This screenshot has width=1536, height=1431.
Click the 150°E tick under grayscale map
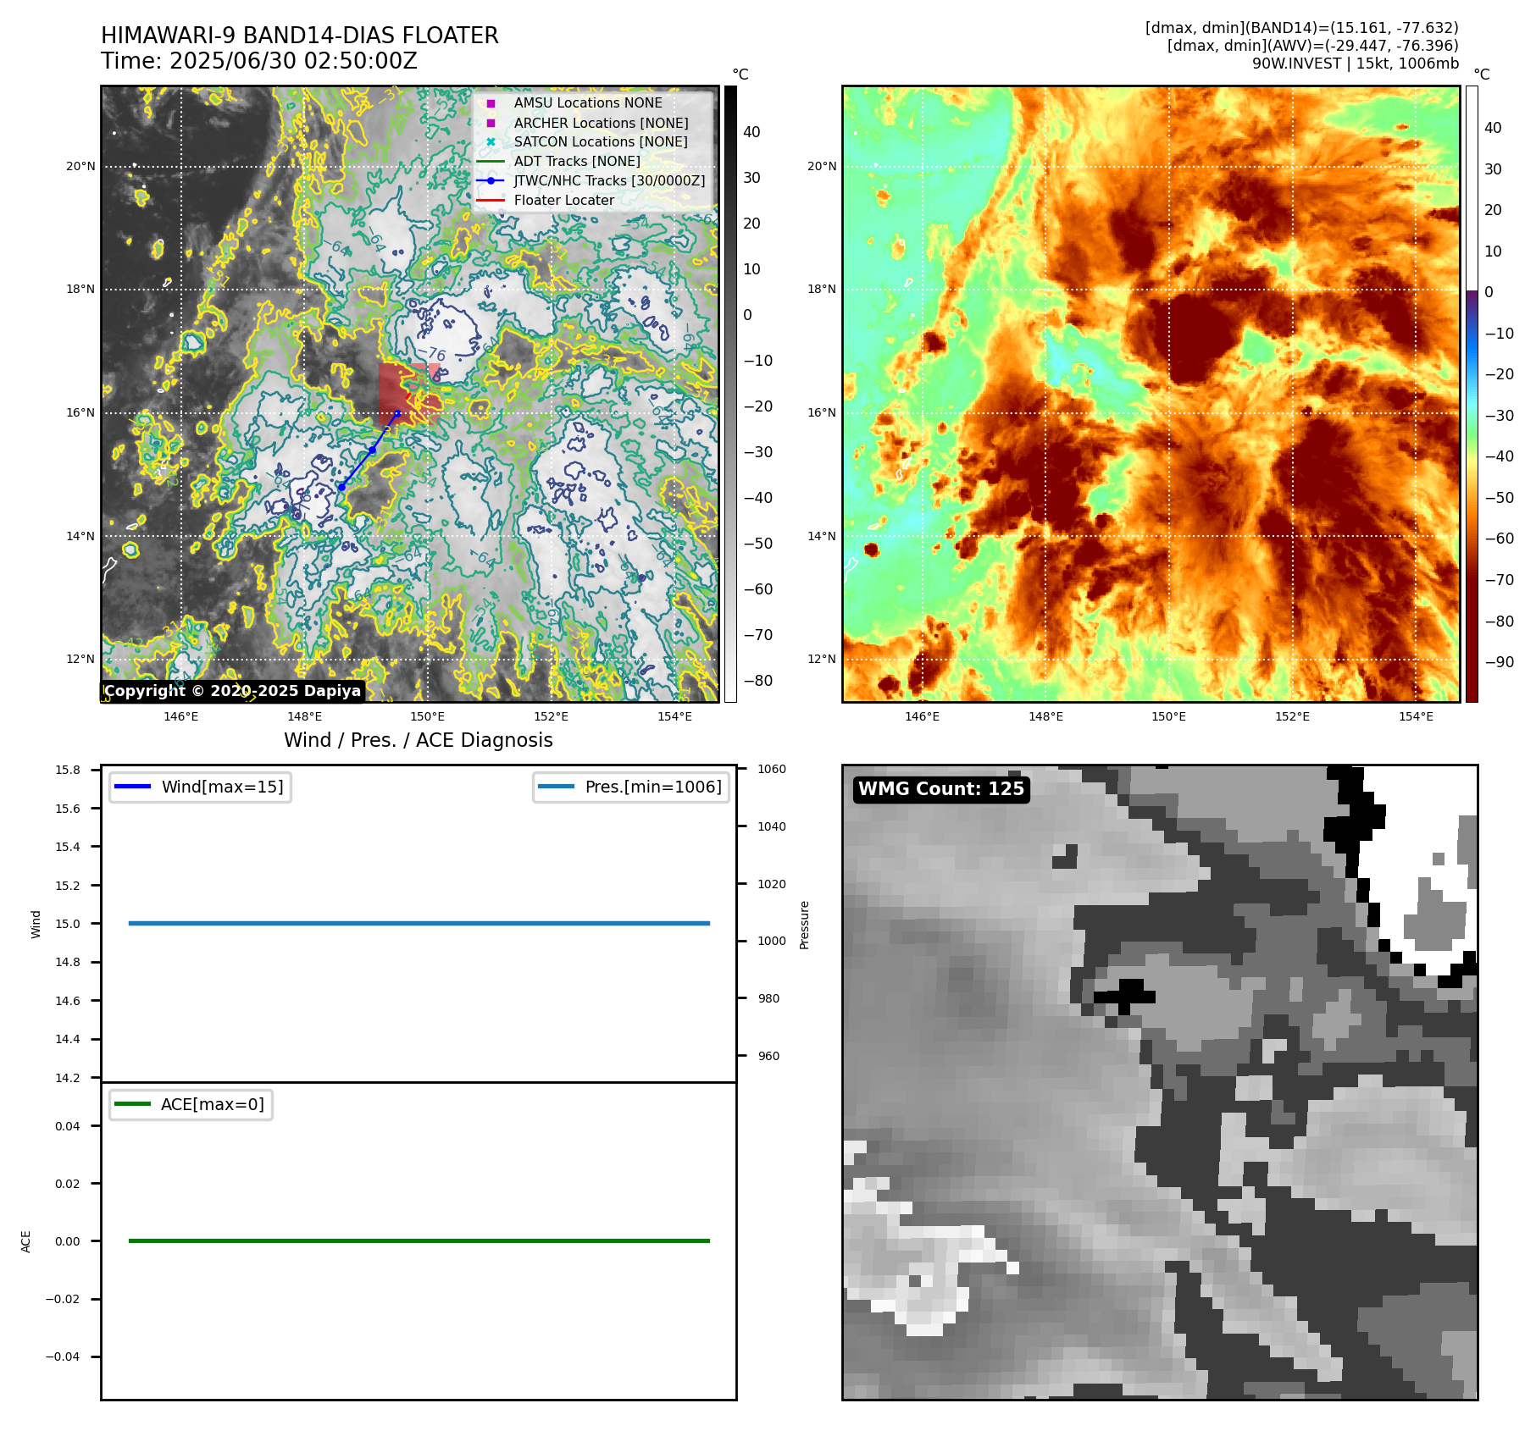427,716
